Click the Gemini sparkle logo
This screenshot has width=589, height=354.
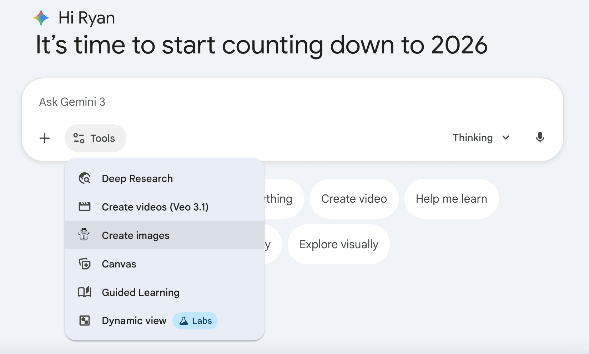(41, 18)
